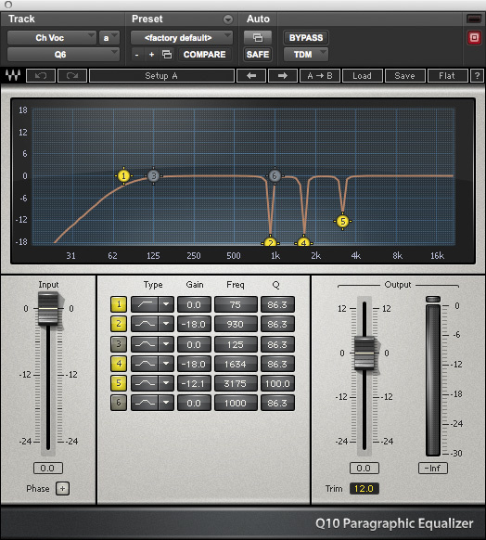Enable band 6 with its number button
Image resolution: width=486 pixels, height=540 pixels.
tap(119, 403)
